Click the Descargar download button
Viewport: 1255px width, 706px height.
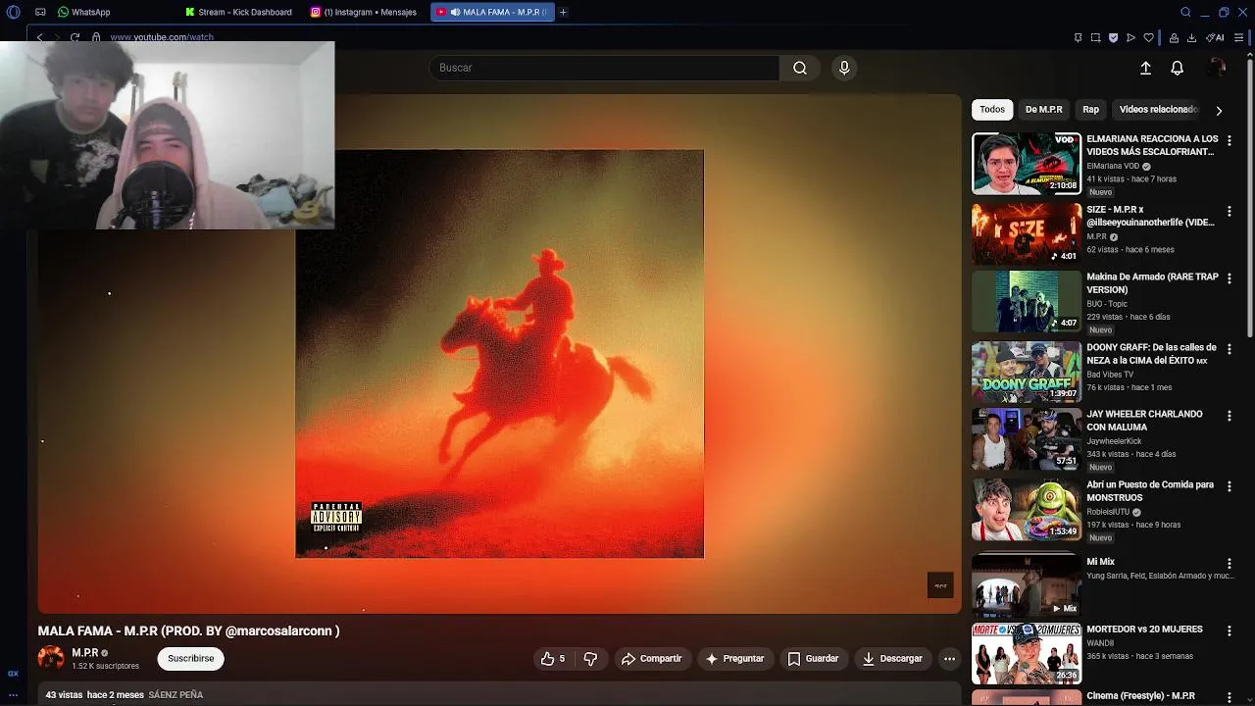coord(892,659)
